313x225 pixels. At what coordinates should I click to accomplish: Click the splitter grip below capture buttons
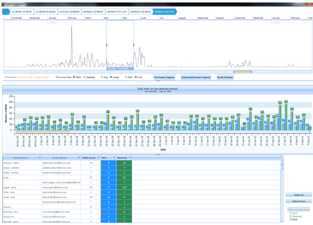click(x=158, y=81)
